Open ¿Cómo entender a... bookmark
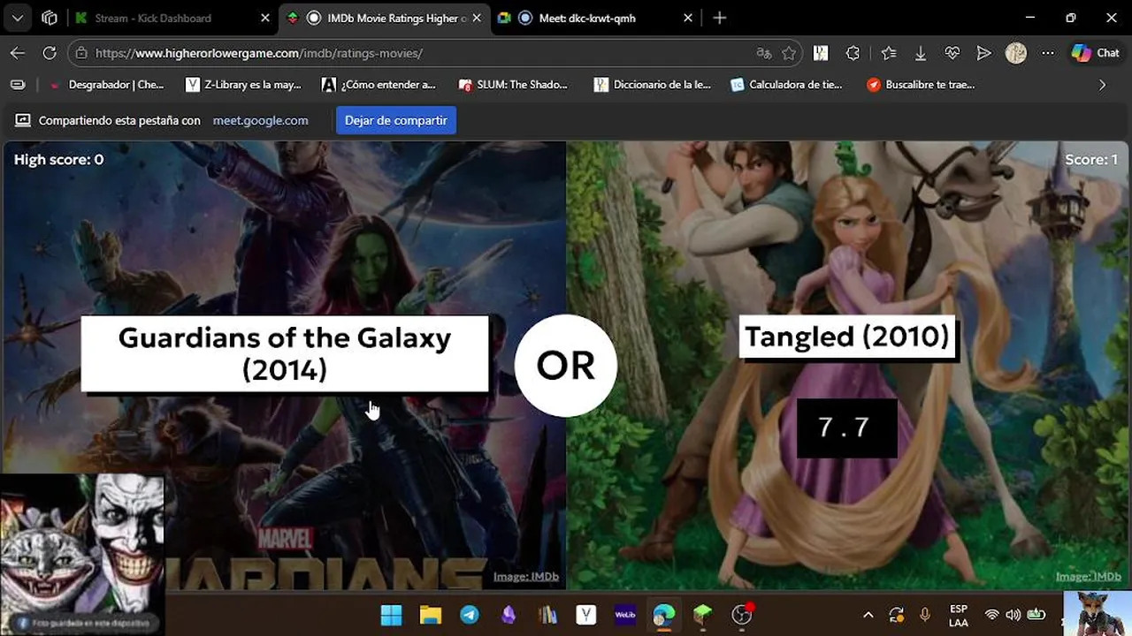The height and width of the screenshot is (636, 1132). pyautogui.click(x=379, y=85)
